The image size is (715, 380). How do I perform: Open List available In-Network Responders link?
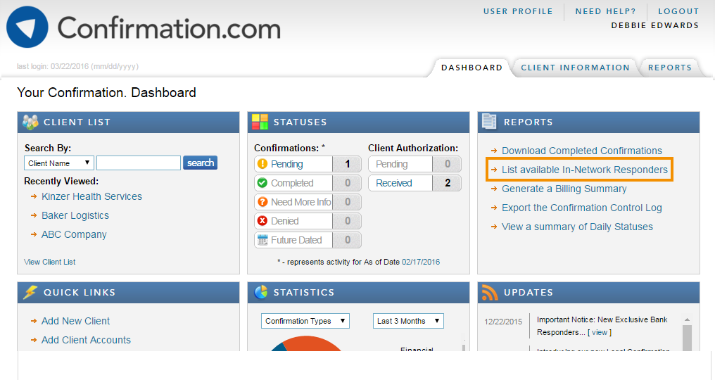(x=584, y=170)
